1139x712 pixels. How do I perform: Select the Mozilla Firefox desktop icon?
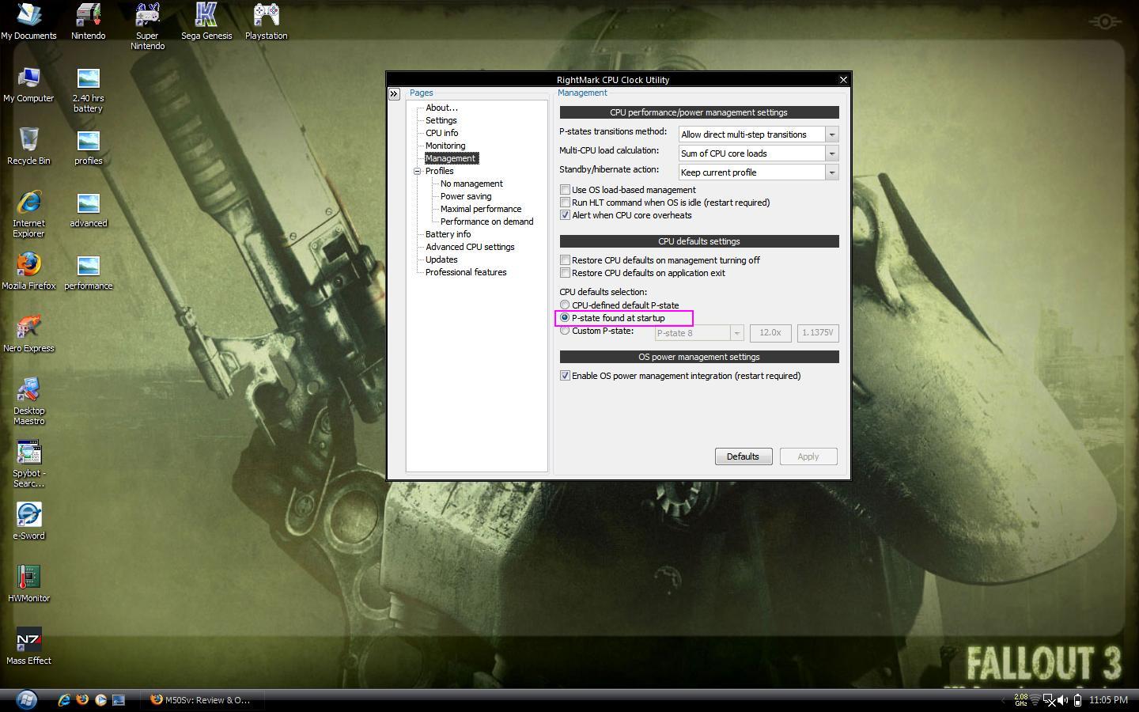[28, 271]
